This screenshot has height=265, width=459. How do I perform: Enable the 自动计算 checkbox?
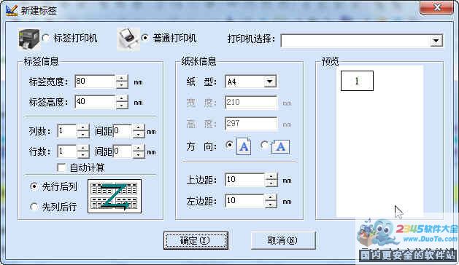(61, 167)
